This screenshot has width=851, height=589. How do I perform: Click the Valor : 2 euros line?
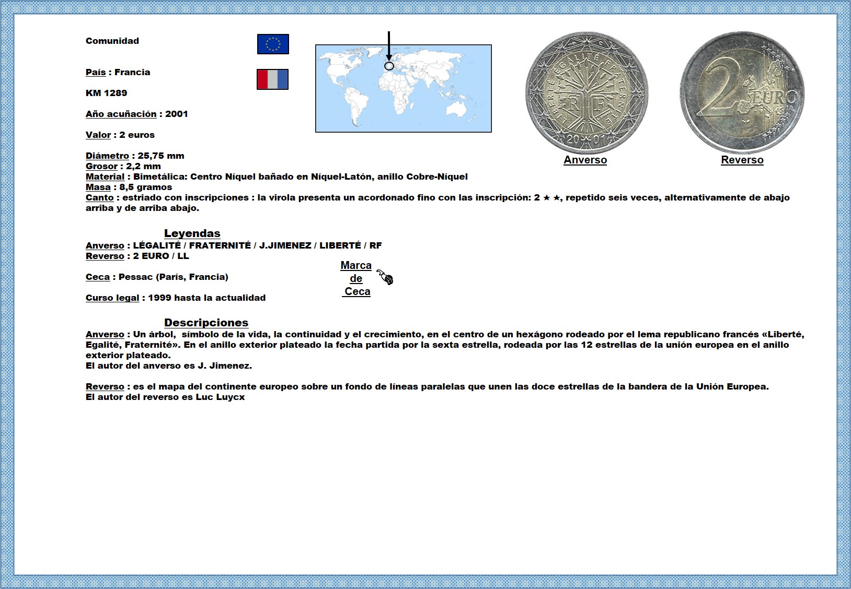[x=120, y=135]
